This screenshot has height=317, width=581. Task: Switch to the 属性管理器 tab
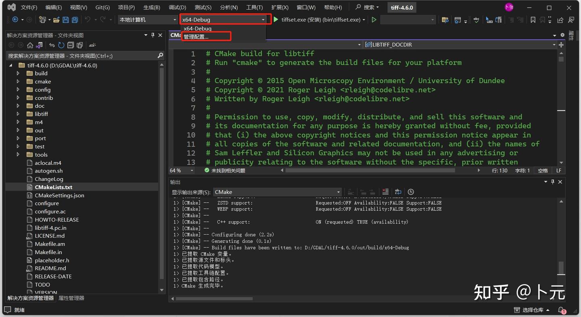pos(71,298)
